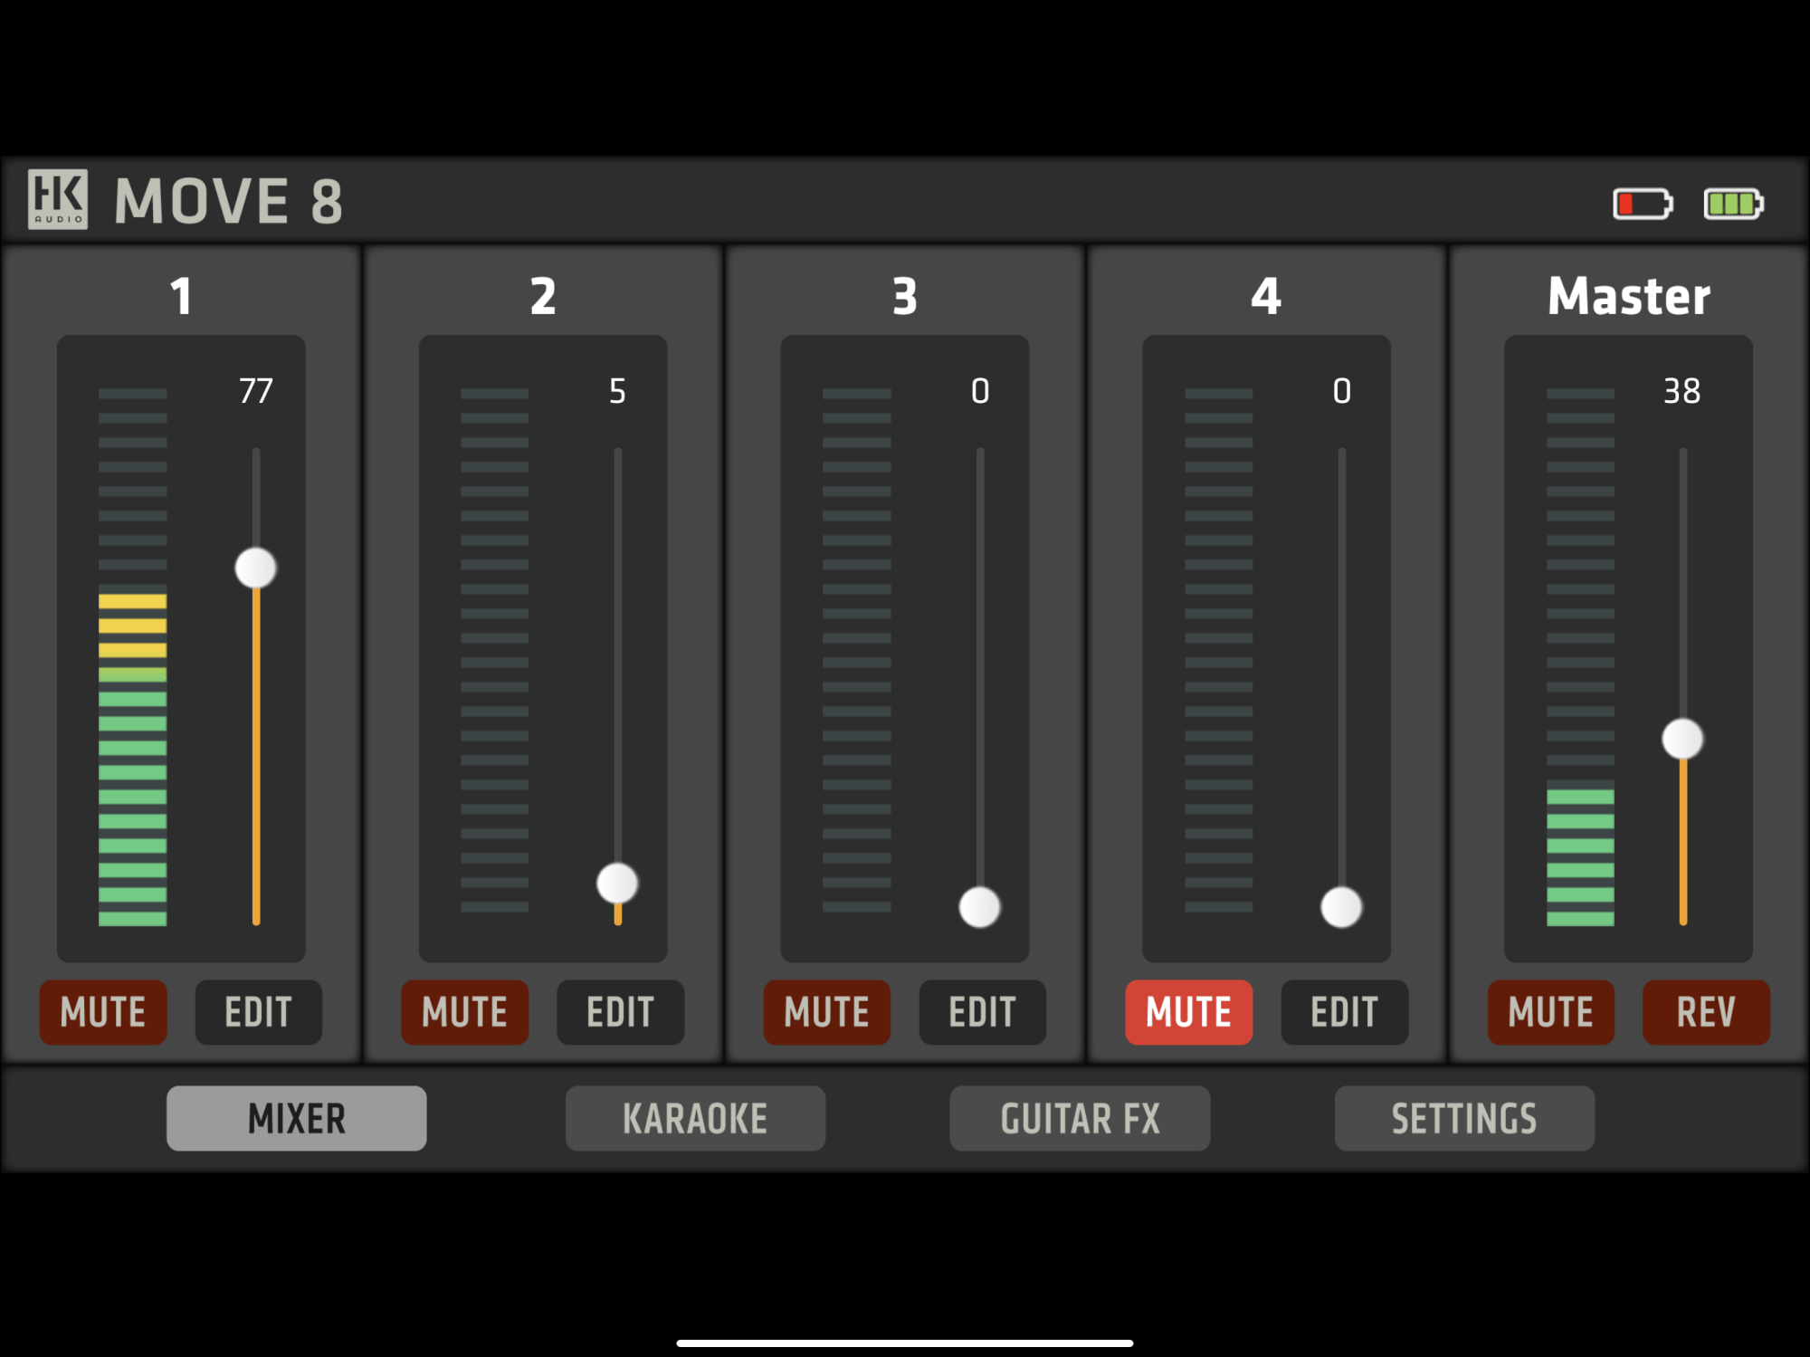Toggle the Master REV button

point(1707,1012)
